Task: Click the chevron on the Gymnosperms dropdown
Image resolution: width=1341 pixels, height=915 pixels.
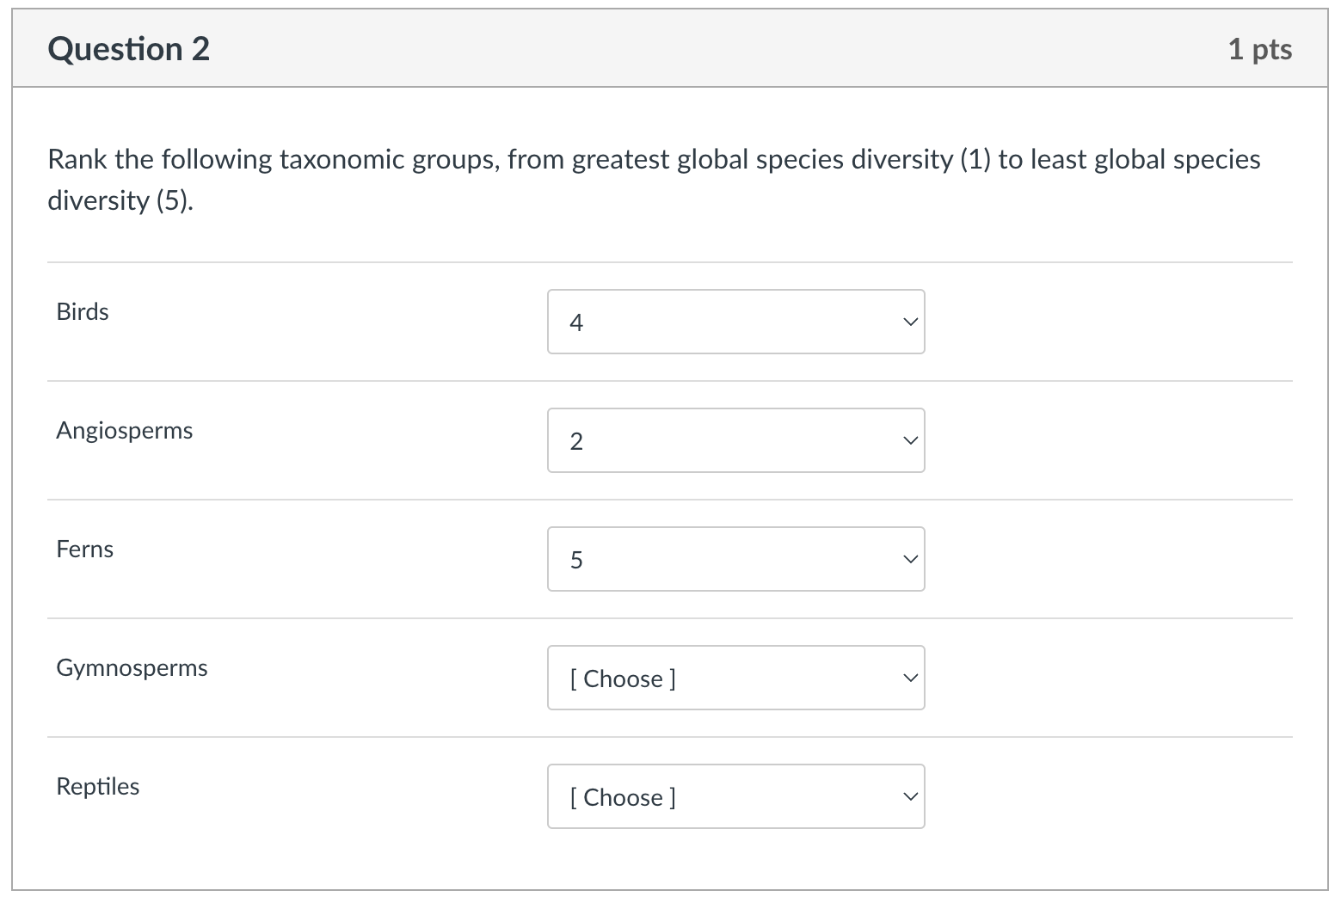Action: click(x=908, y=678)
